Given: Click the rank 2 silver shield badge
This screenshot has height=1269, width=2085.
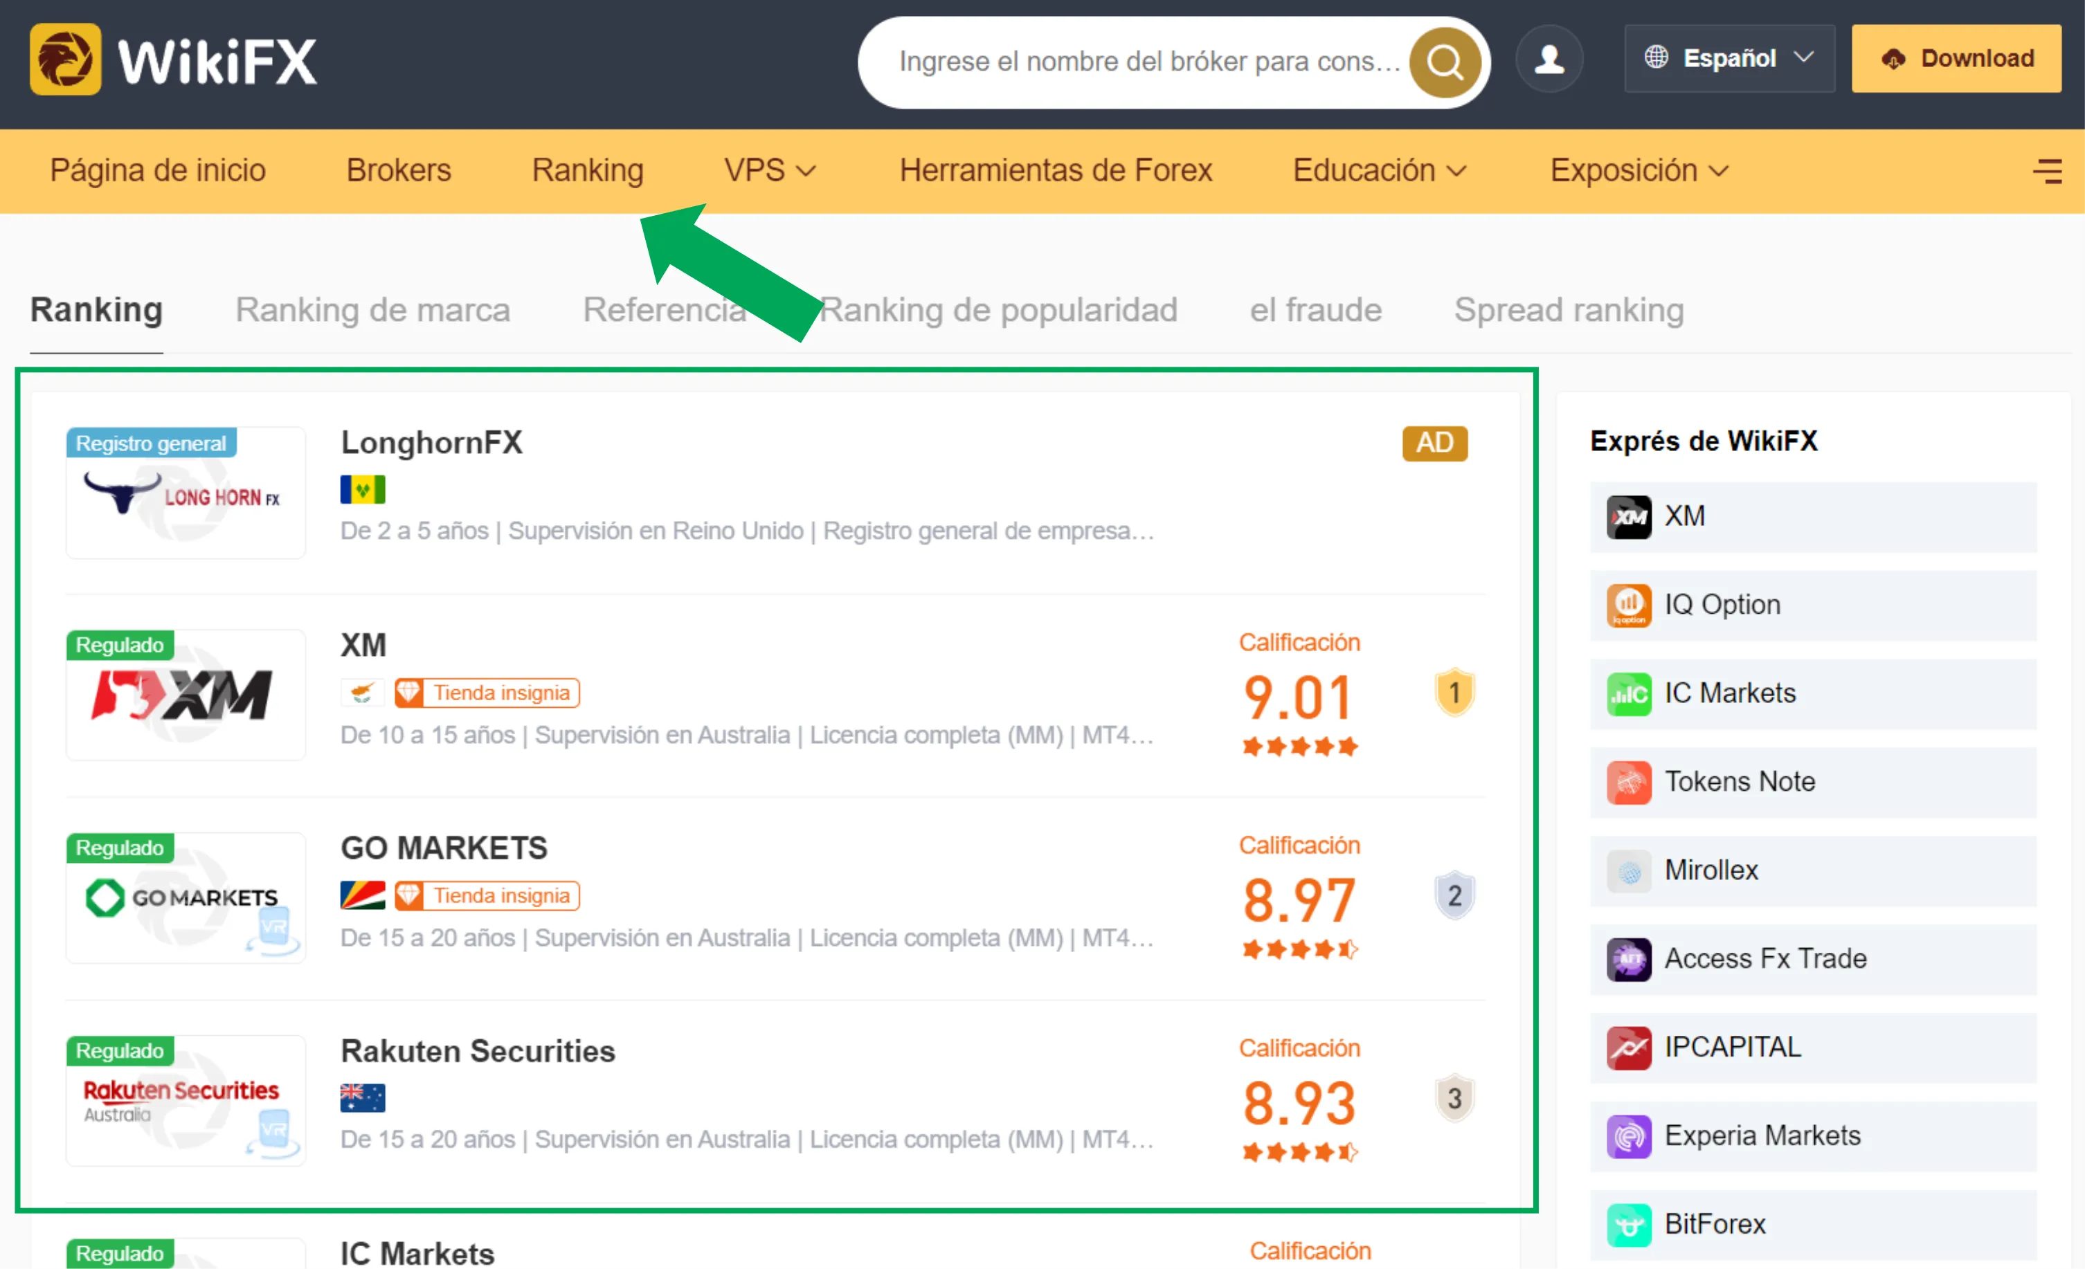Looking at the screenshot, I should tap(1454, 895).
